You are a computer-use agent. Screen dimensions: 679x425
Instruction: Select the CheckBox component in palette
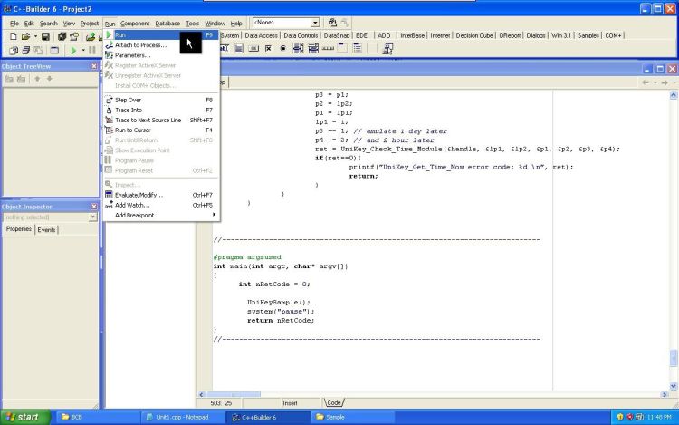point(269,49)
